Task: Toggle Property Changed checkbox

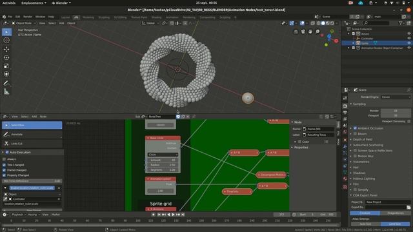Action: coord(4,175)
